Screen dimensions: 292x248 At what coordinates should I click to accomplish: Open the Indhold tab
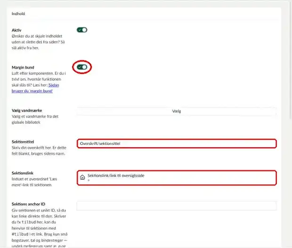point(18,14)
